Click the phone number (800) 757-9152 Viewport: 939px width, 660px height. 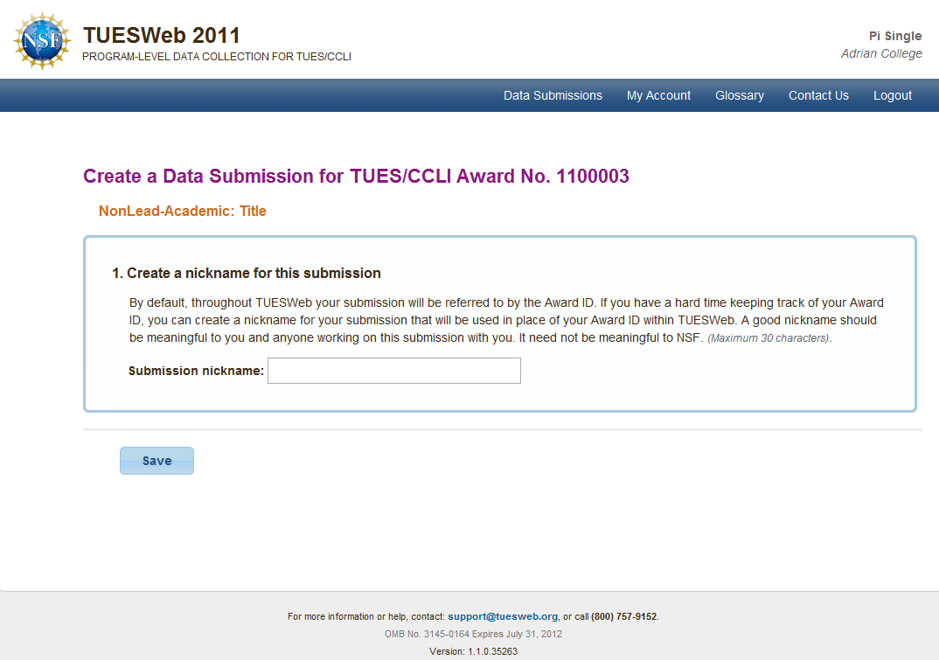[x=624, y=616]
